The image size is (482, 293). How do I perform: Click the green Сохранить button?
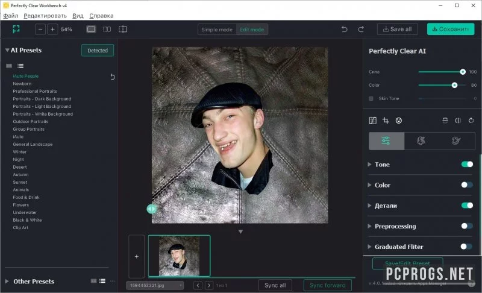point(451,29)
